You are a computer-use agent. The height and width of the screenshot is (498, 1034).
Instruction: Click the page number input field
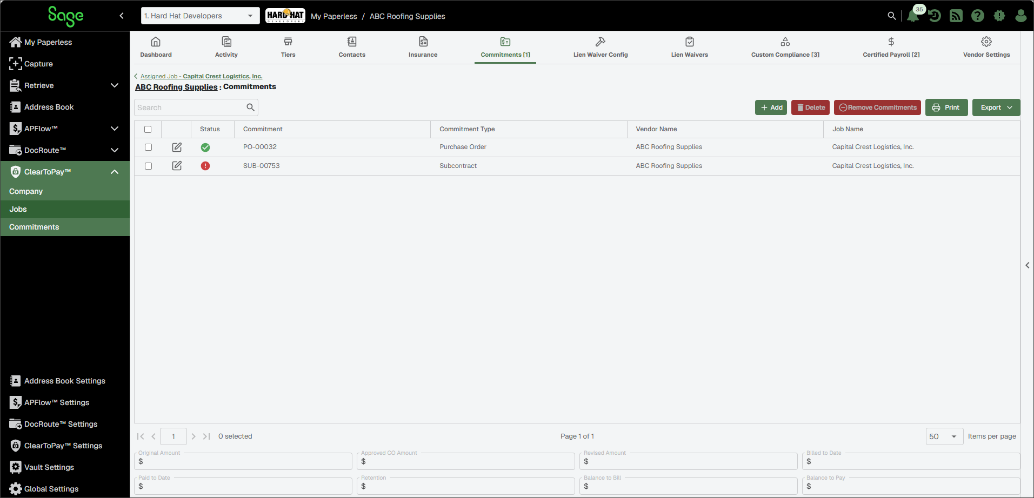click(x=174, y=436)
